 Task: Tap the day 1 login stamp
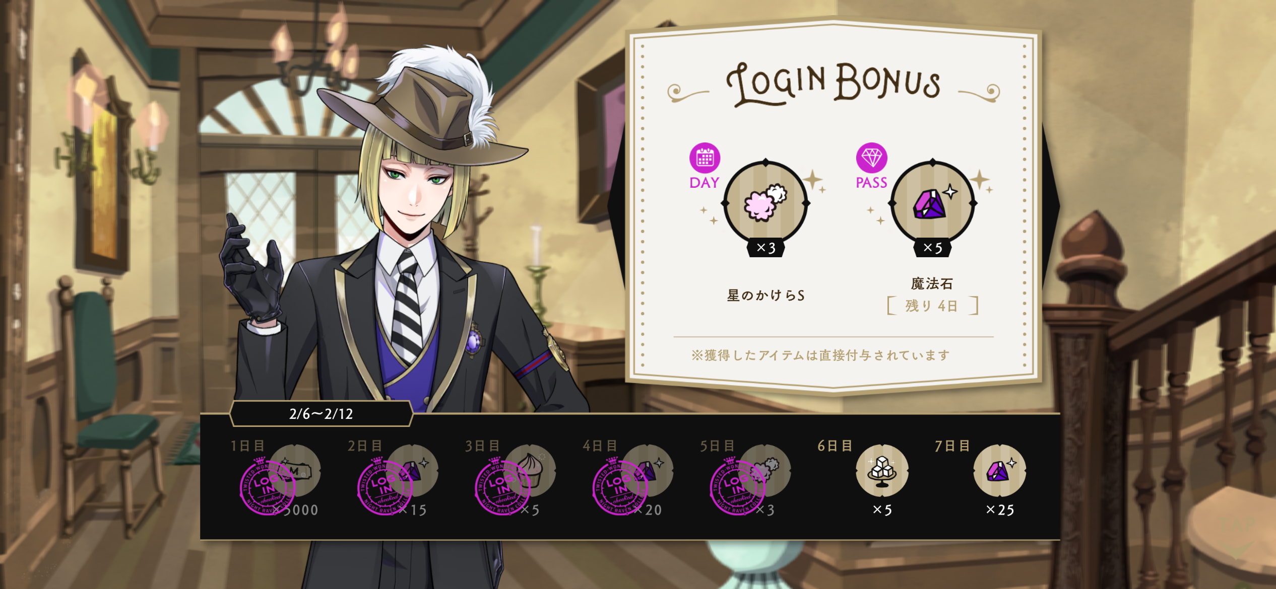tap(268, 487)
